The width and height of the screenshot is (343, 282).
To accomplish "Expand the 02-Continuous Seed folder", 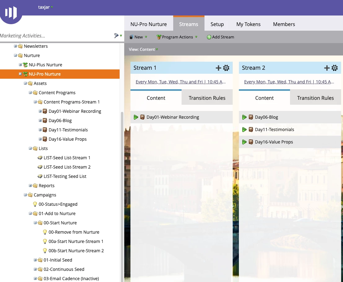I will (35, 269).
